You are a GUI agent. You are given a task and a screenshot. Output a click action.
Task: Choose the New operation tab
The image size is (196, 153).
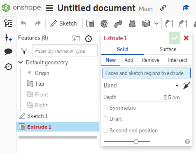pyautogui.click(x=111, y=60)
